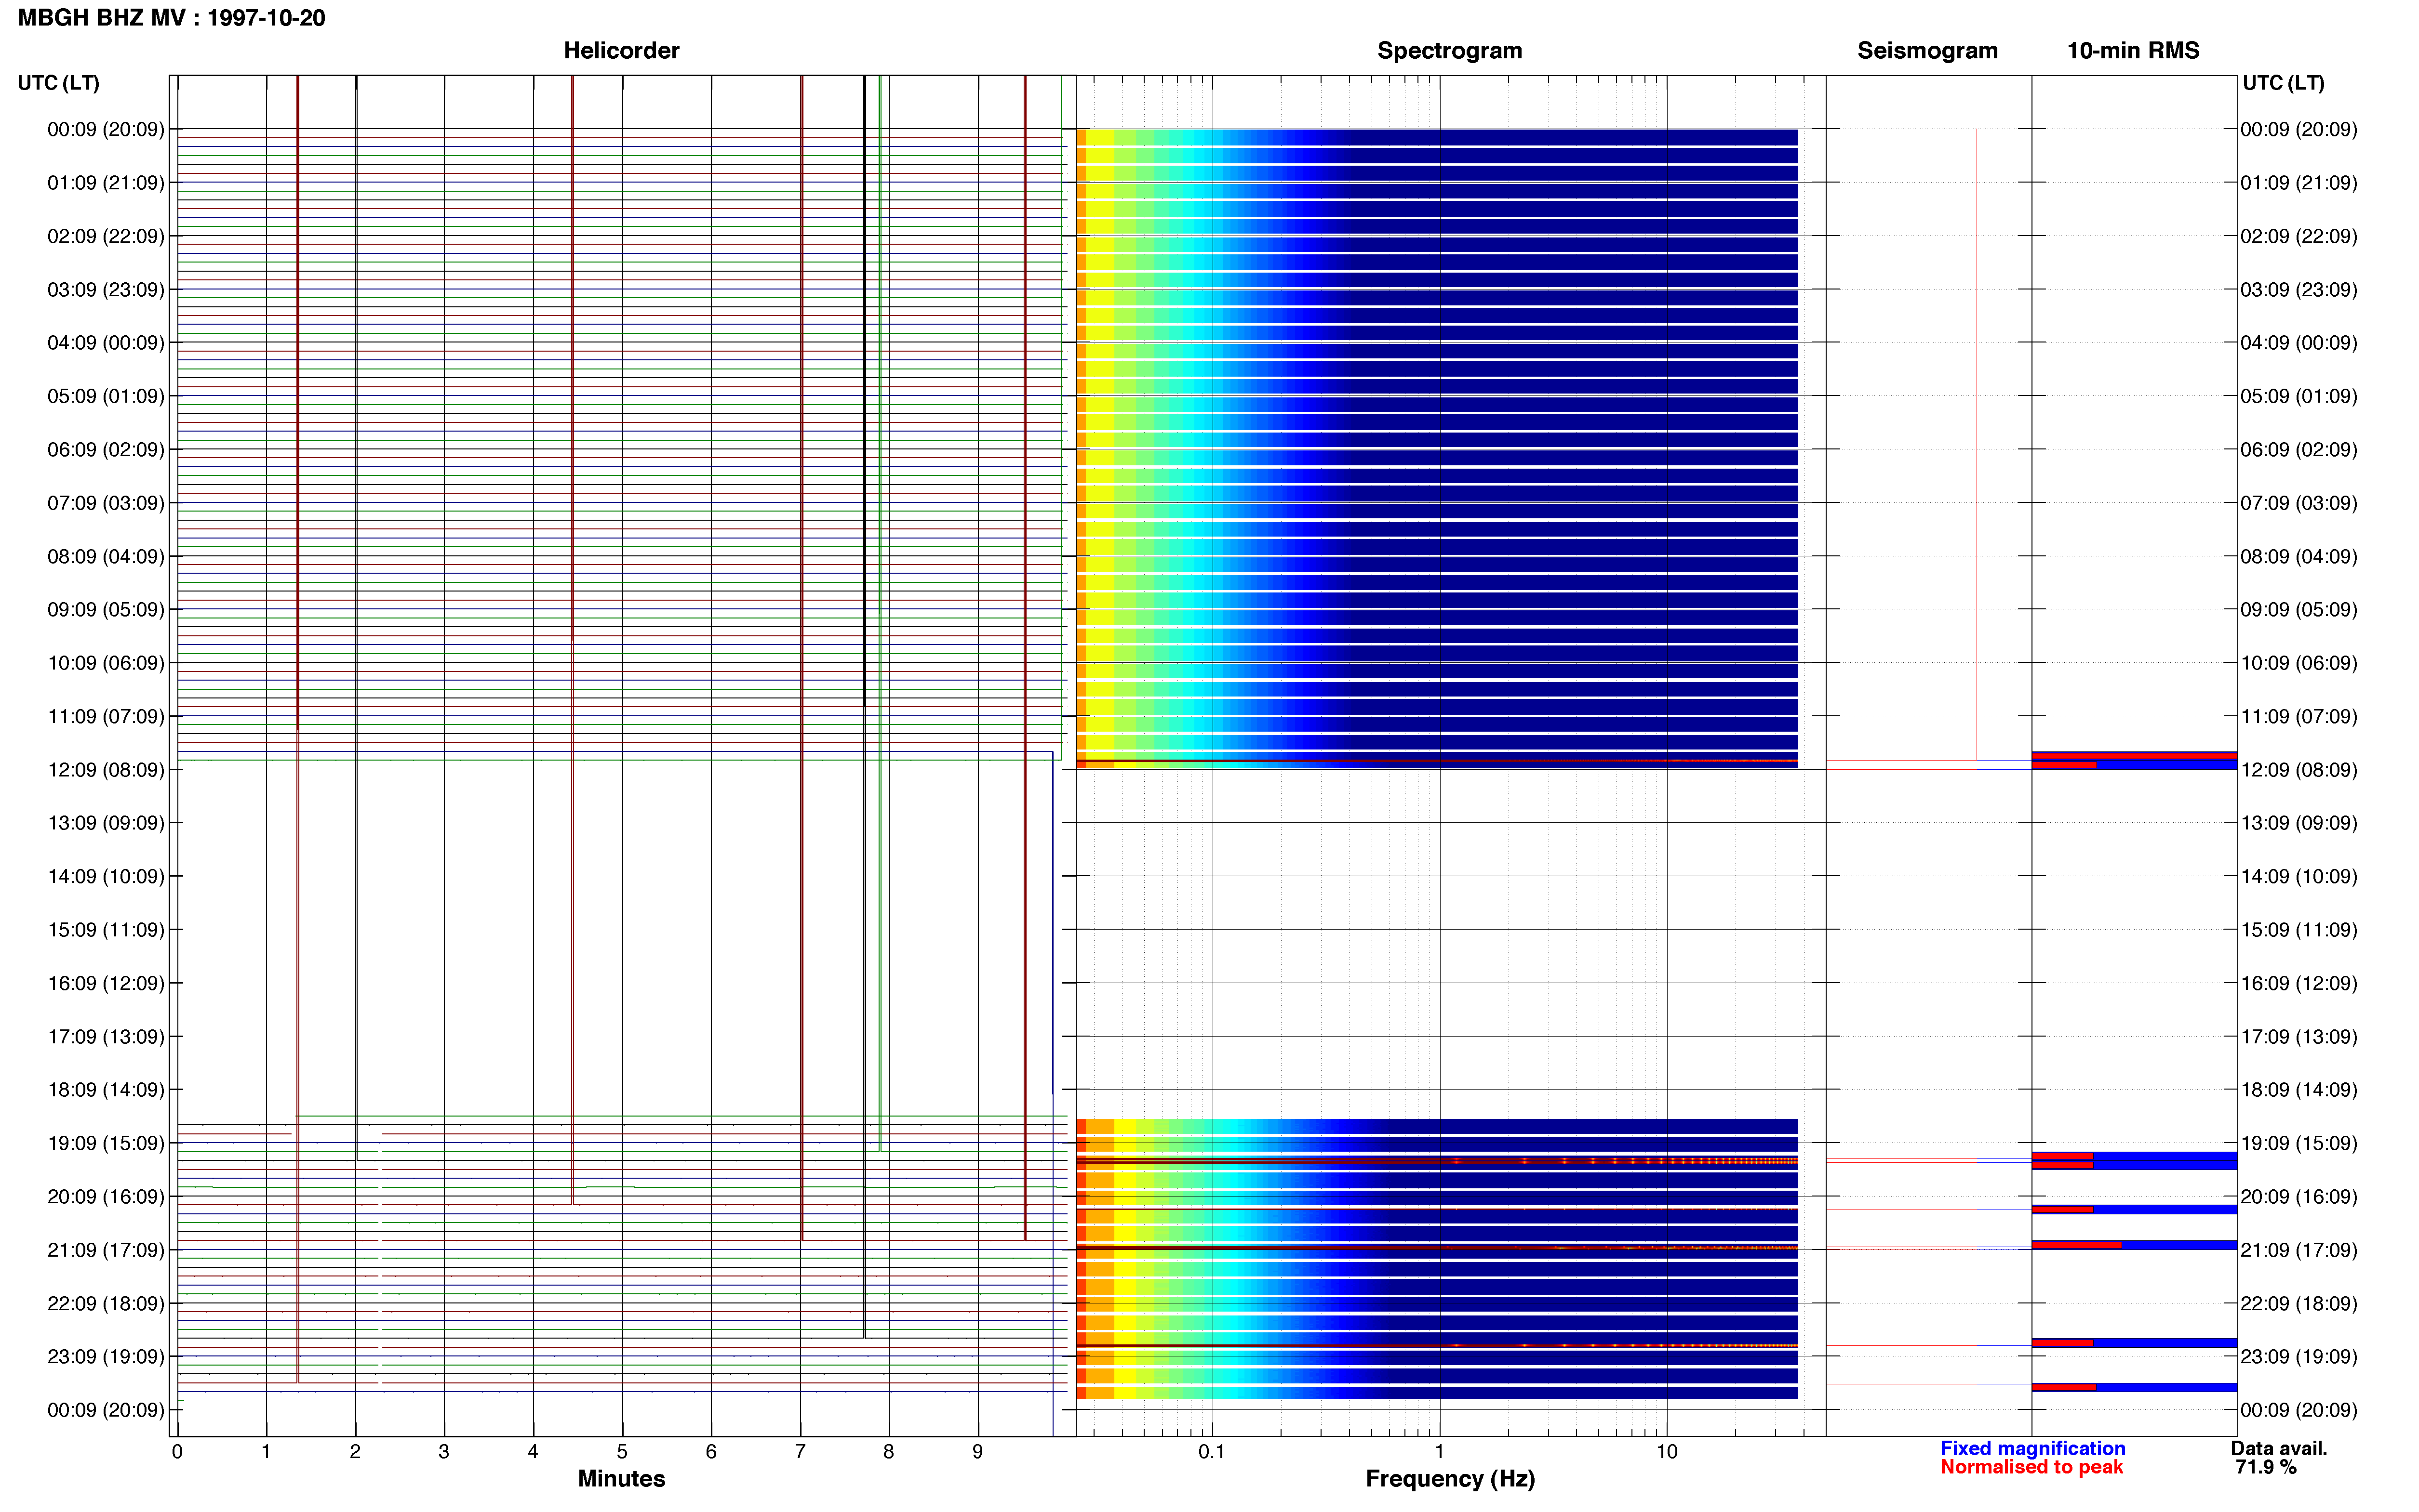Click the UTC (LT) label on the left axis
Image resolution: width=2419 pixels, height=1512 pixels.
[58, 83]
